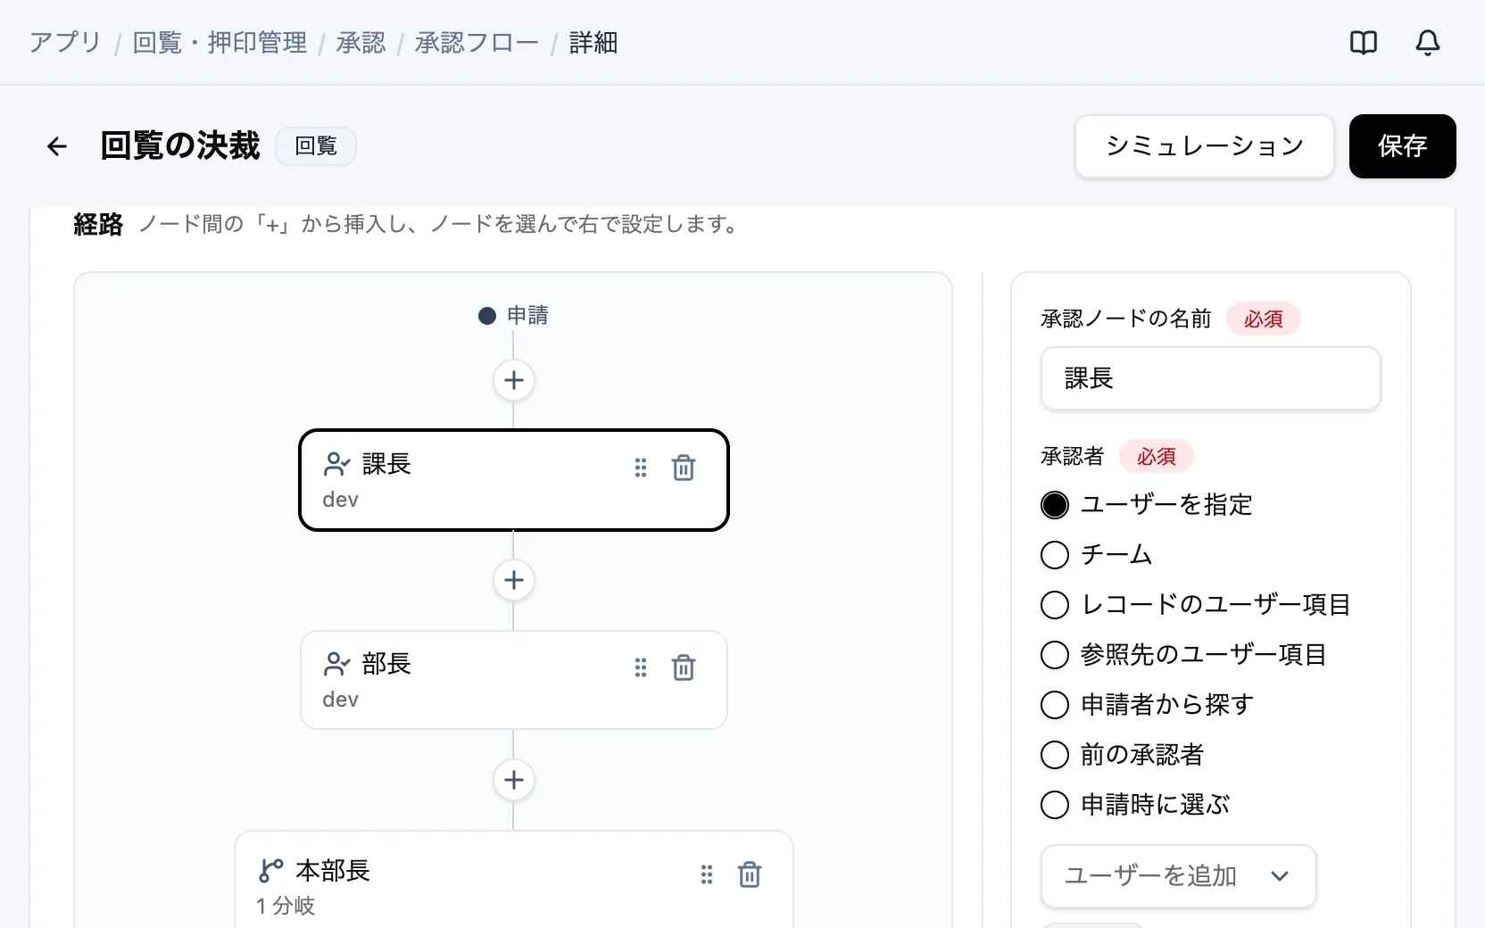1485x928 pixels.
Task: Go back with the left arrow
Action: coord(57,146)
